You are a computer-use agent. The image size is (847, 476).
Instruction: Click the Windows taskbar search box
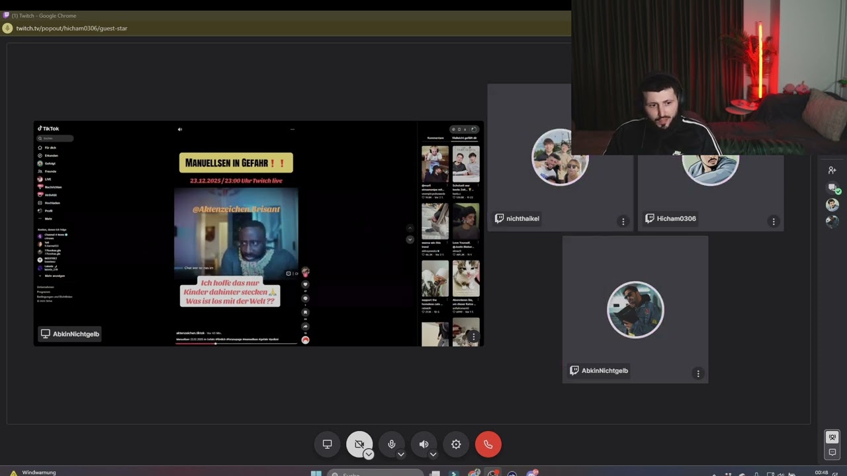(375, 473)
